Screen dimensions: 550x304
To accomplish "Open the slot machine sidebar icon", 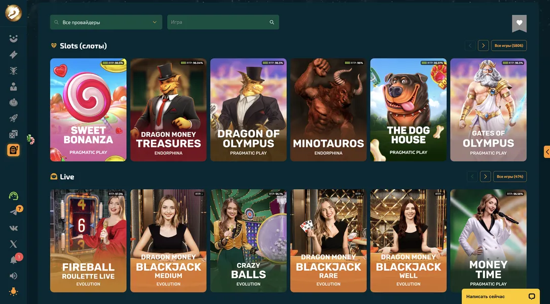I will (13, 150).
